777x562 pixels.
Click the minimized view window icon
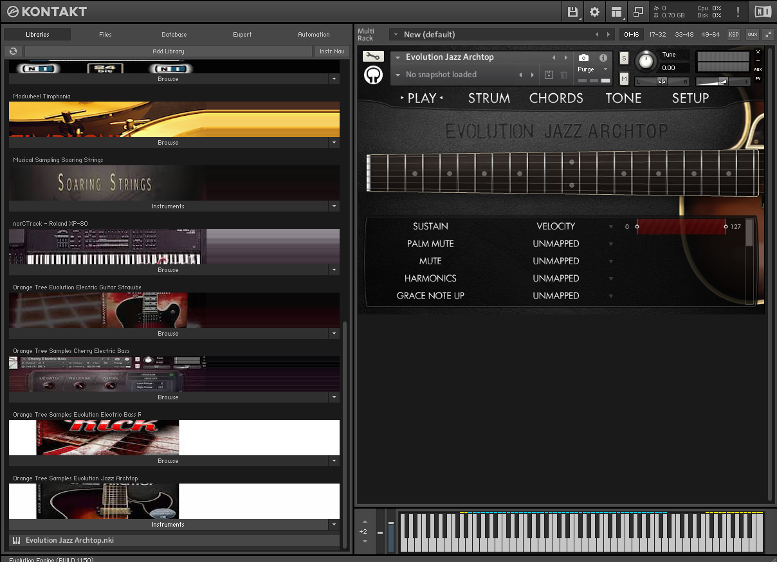click(x=638, y=12)
